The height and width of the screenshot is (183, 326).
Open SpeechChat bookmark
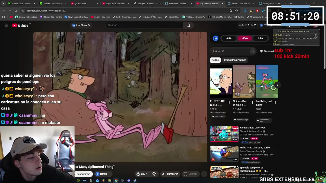(172, 17)
